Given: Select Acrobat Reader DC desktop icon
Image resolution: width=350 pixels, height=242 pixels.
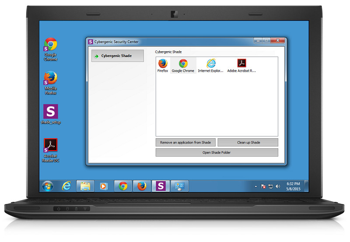Looking at the screenshot, I should pos(51,150).
